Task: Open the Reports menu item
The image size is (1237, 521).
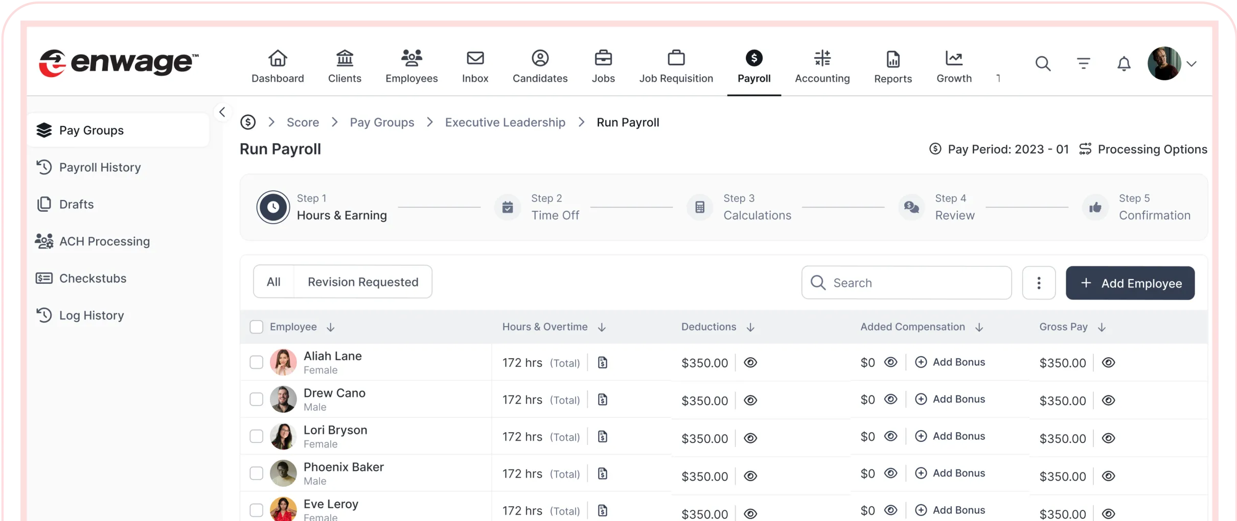Action: 892,66
